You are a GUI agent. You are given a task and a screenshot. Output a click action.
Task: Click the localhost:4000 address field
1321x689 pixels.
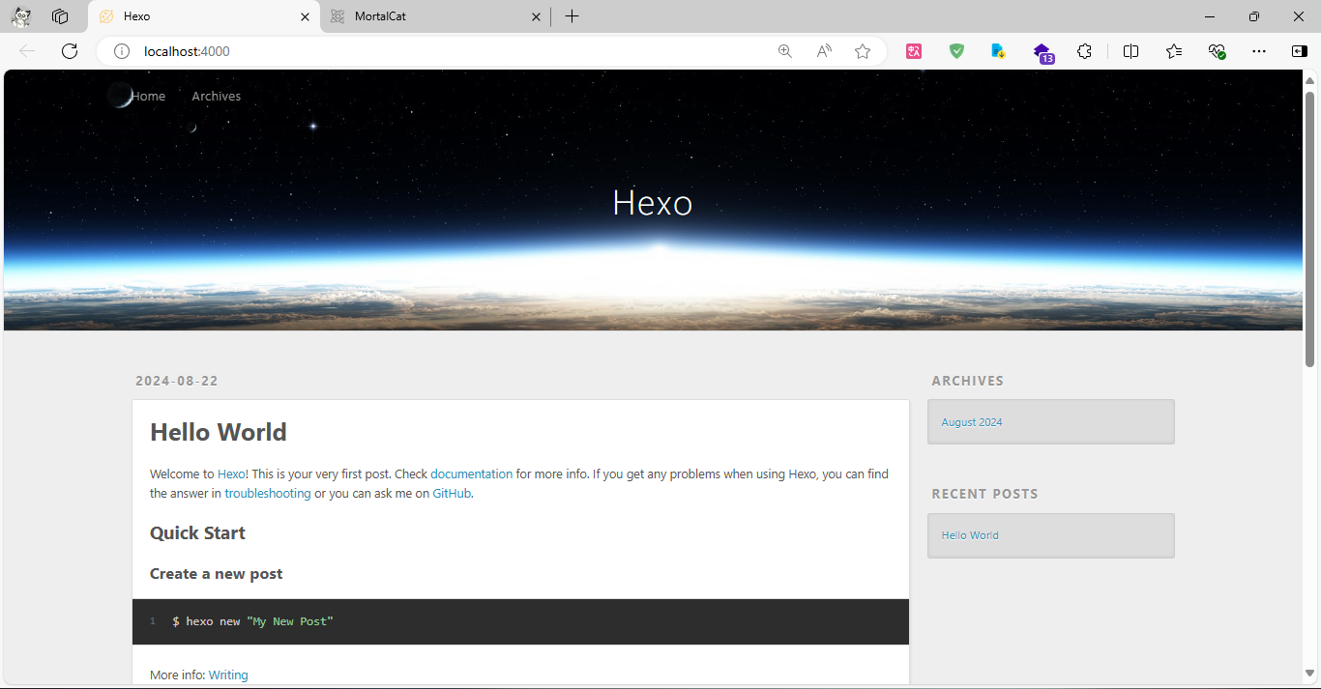click(435, 51)
